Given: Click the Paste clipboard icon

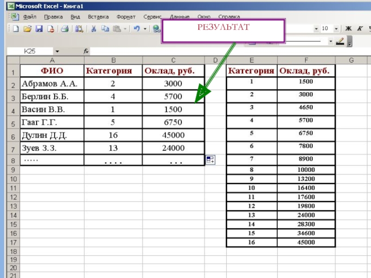Looking at the screenshot, I should click(x=116, y=29).
